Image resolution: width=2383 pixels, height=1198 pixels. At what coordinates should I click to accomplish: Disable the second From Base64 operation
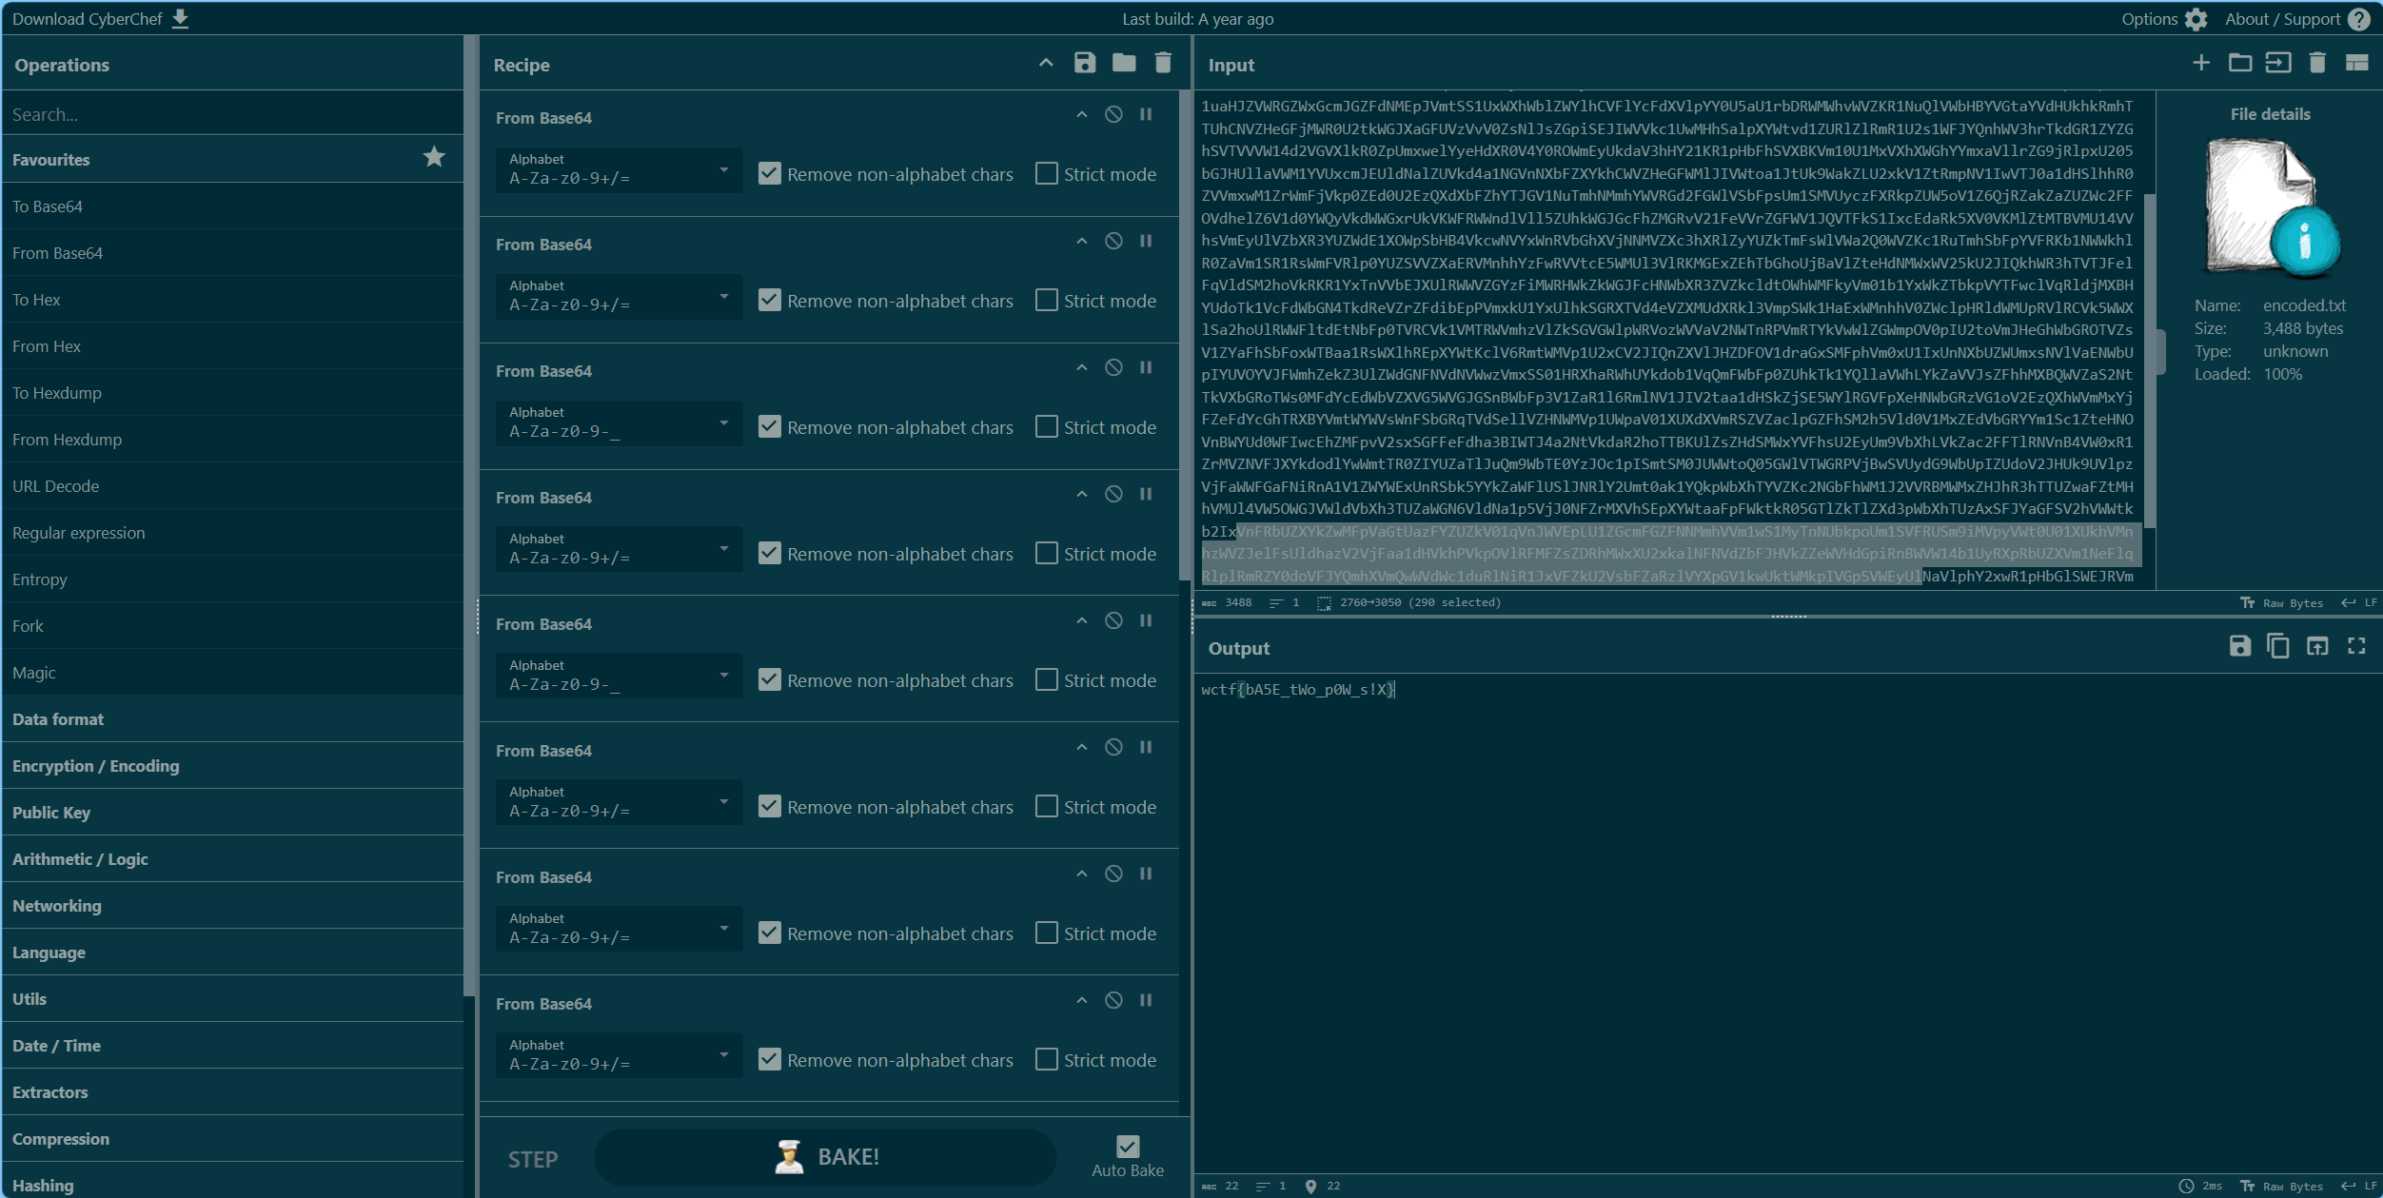click(x=1113, y=241)
